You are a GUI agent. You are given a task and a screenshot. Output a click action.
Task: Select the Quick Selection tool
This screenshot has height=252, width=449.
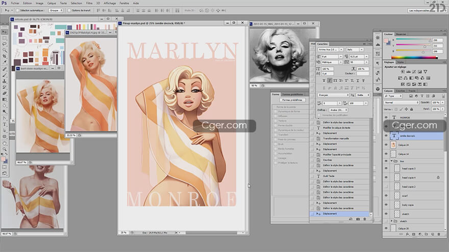pyautogui.click(x=4, y=50)
